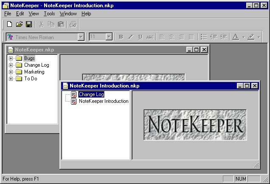Viewport: 270px width, 184px height.
Task: Click the NoteKeeper Introduction note document icon
Action: point(74,101)
